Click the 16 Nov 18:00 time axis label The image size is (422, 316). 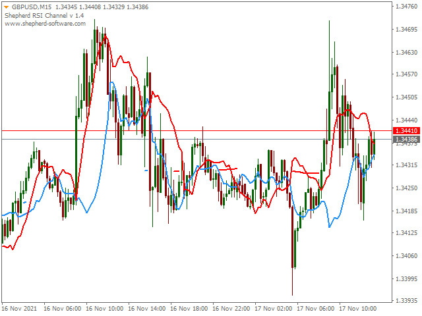tap(189, 309)
